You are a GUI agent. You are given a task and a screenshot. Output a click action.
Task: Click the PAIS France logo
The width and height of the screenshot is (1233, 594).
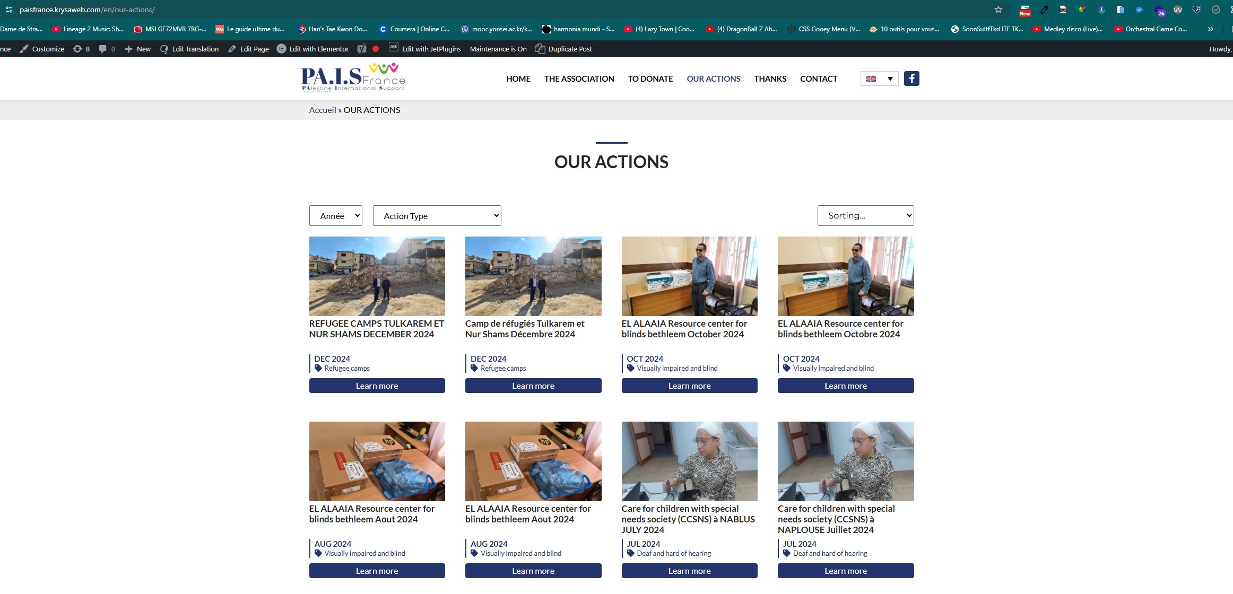pyautogui.click(x=353, y=78)
